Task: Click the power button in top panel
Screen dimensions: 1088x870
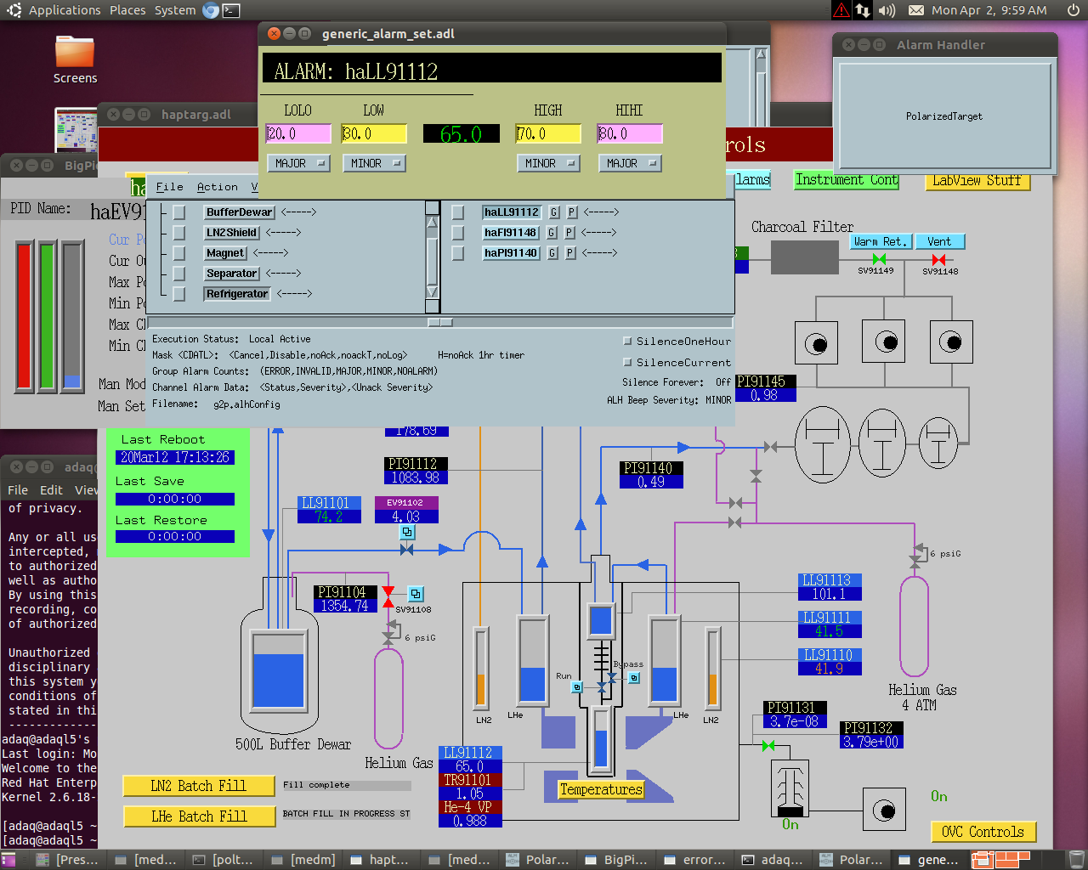Action: pos(1074,10)
